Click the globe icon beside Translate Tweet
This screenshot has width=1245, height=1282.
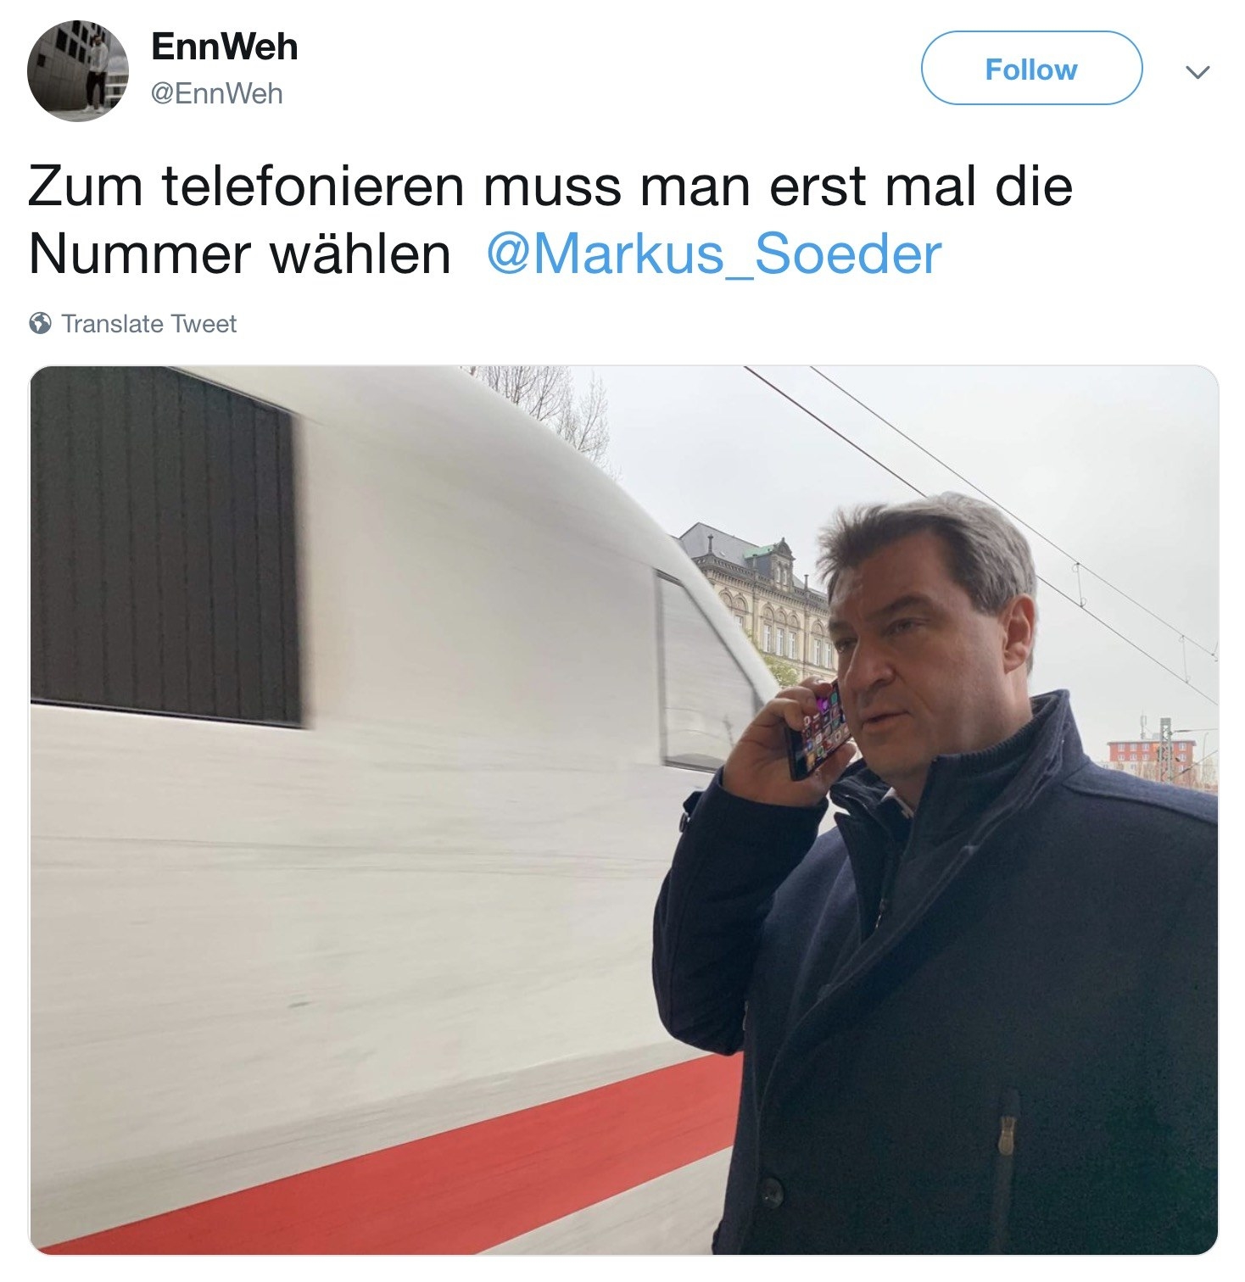(39, 324)
